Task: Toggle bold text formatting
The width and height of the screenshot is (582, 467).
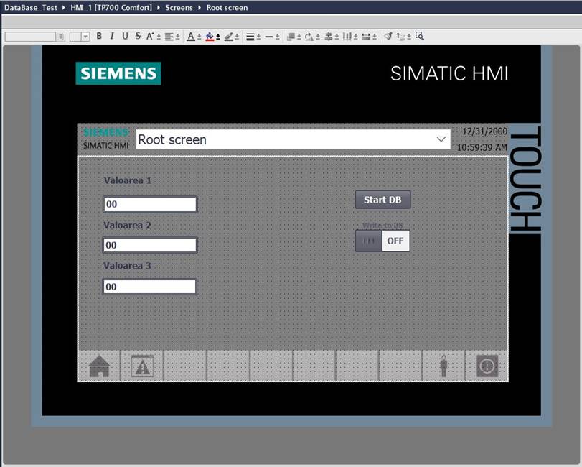Action: coord(99,36)
